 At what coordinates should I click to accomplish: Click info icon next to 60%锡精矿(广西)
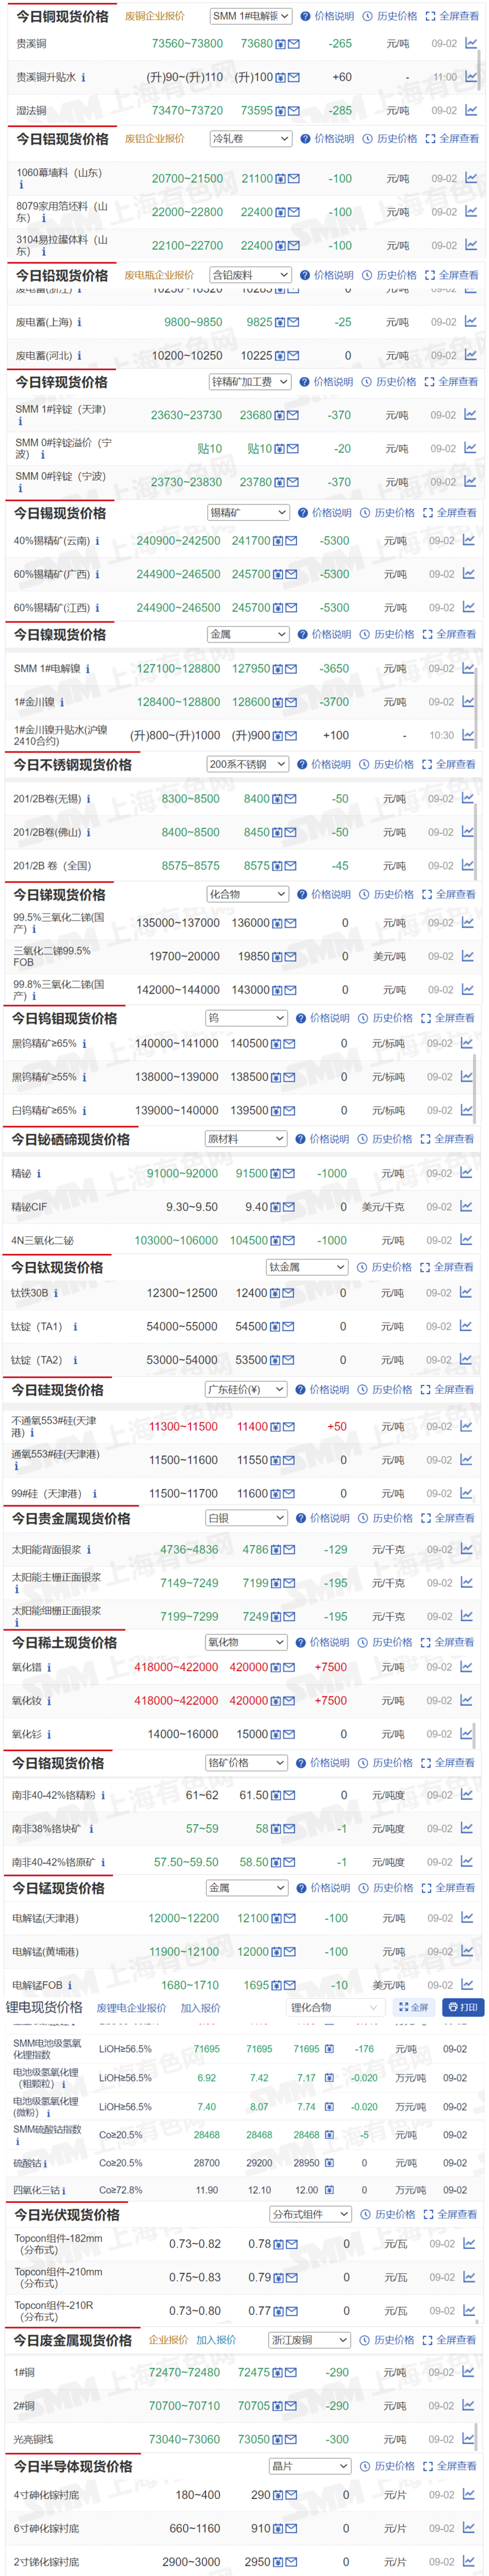tap(97, 575)
